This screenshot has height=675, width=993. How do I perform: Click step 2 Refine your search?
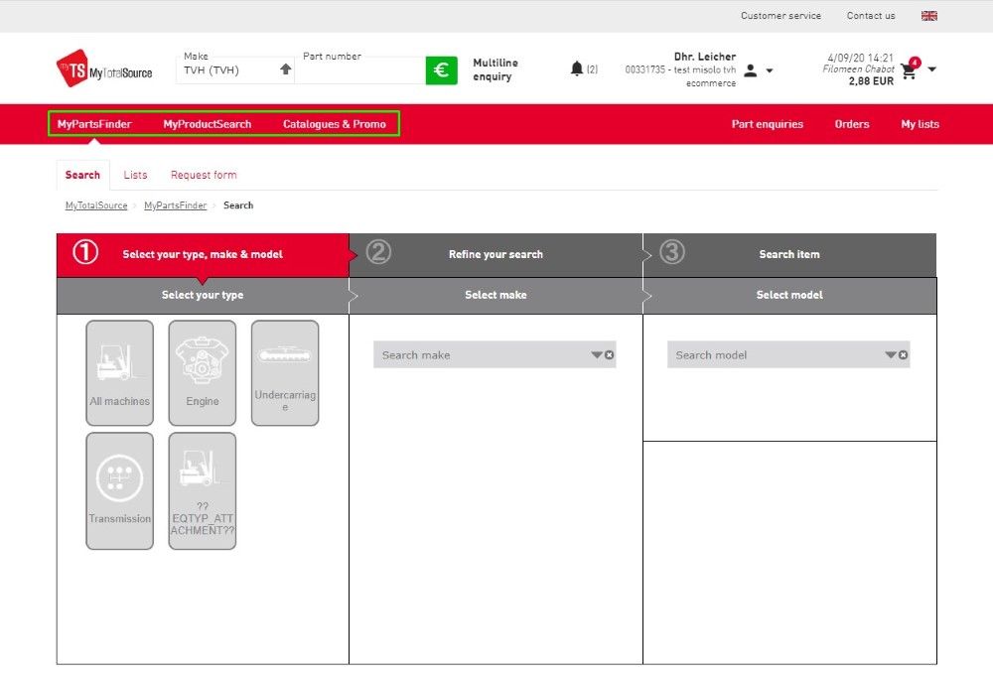(x=496, y=254)
